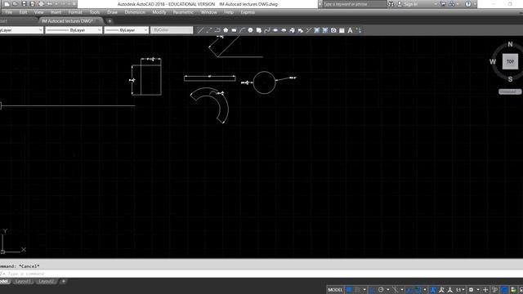Select the Revision Cloud tool
The height and width of the screenshot is (294, 523).
pyautogui.click(x=259, y=30)
